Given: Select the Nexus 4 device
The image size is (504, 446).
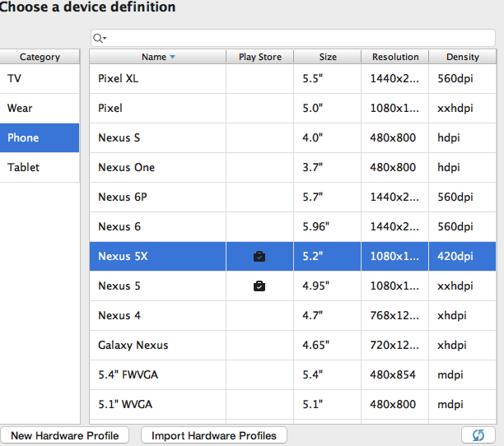Looking at the screenshot, I should pos(119,315).
